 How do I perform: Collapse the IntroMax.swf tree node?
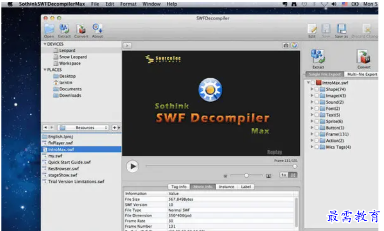pyautogui.click(x=309, y=83)
